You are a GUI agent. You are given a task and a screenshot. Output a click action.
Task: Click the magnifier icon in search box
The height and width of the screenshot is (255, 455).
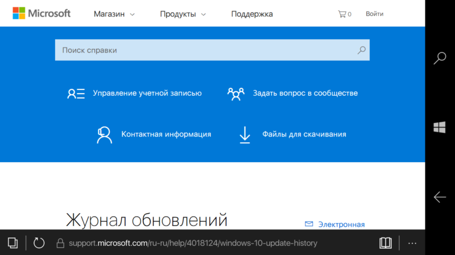[x=362, y=50]
